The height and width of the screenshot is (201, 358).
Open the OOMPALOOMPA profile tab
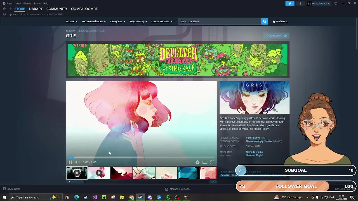84,9
